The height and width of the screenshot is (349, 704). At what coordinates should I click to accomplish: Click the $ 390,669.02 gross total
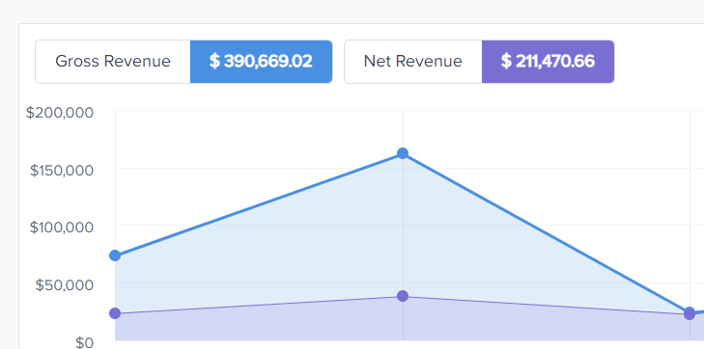261,62
